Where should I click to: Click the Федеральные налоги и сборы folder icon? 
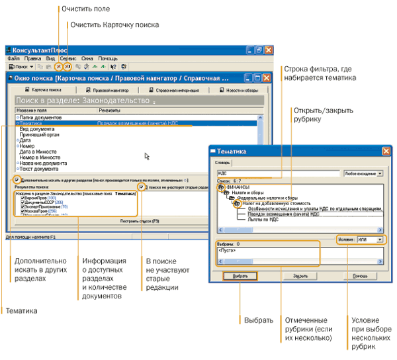tap(231, 198)
